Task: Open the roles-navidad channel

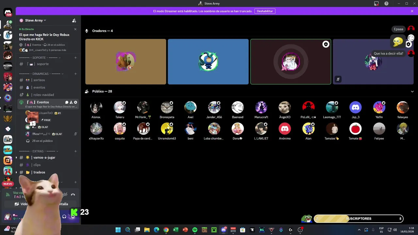Action: 48,95
